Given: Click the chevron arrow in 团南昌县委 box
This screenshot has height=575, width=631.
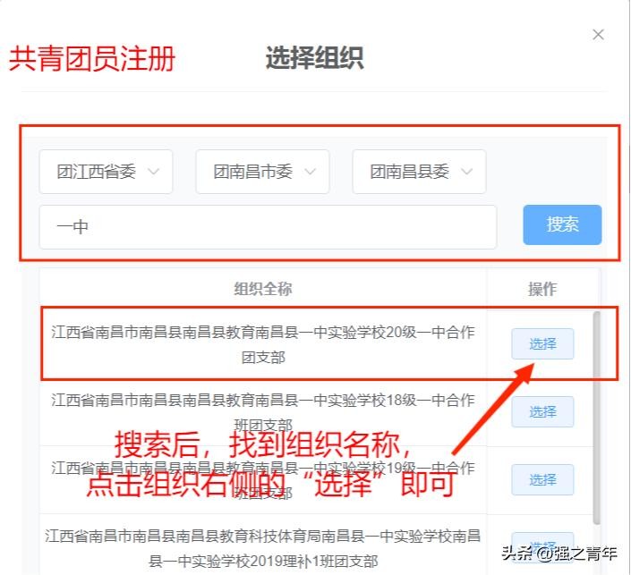Looking at the screenshot, I should pos(466,172).
